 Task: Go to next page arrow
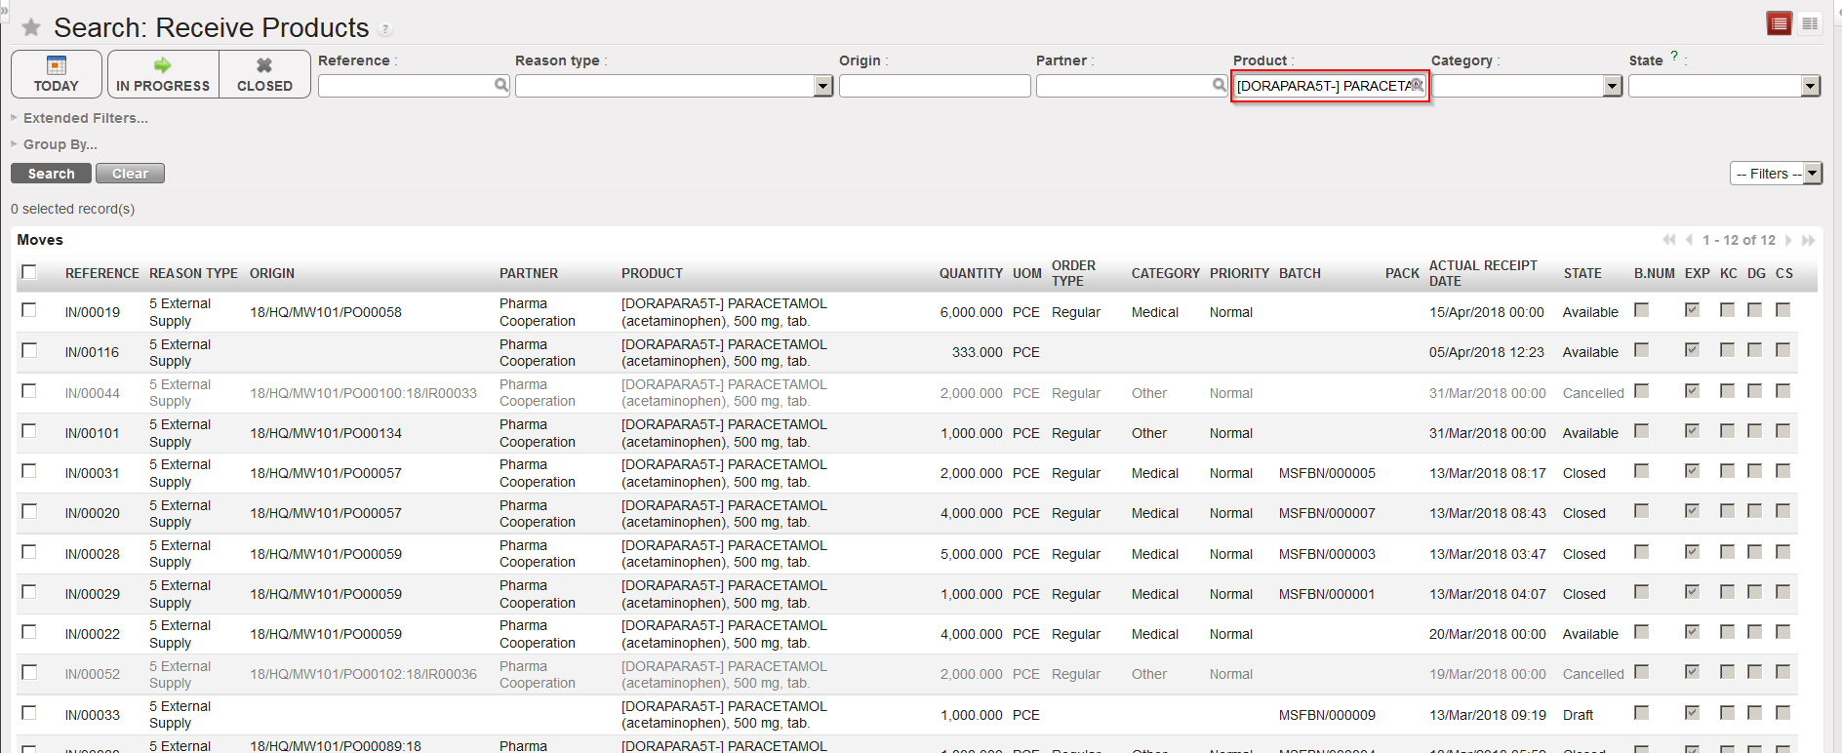point(1788,240)
